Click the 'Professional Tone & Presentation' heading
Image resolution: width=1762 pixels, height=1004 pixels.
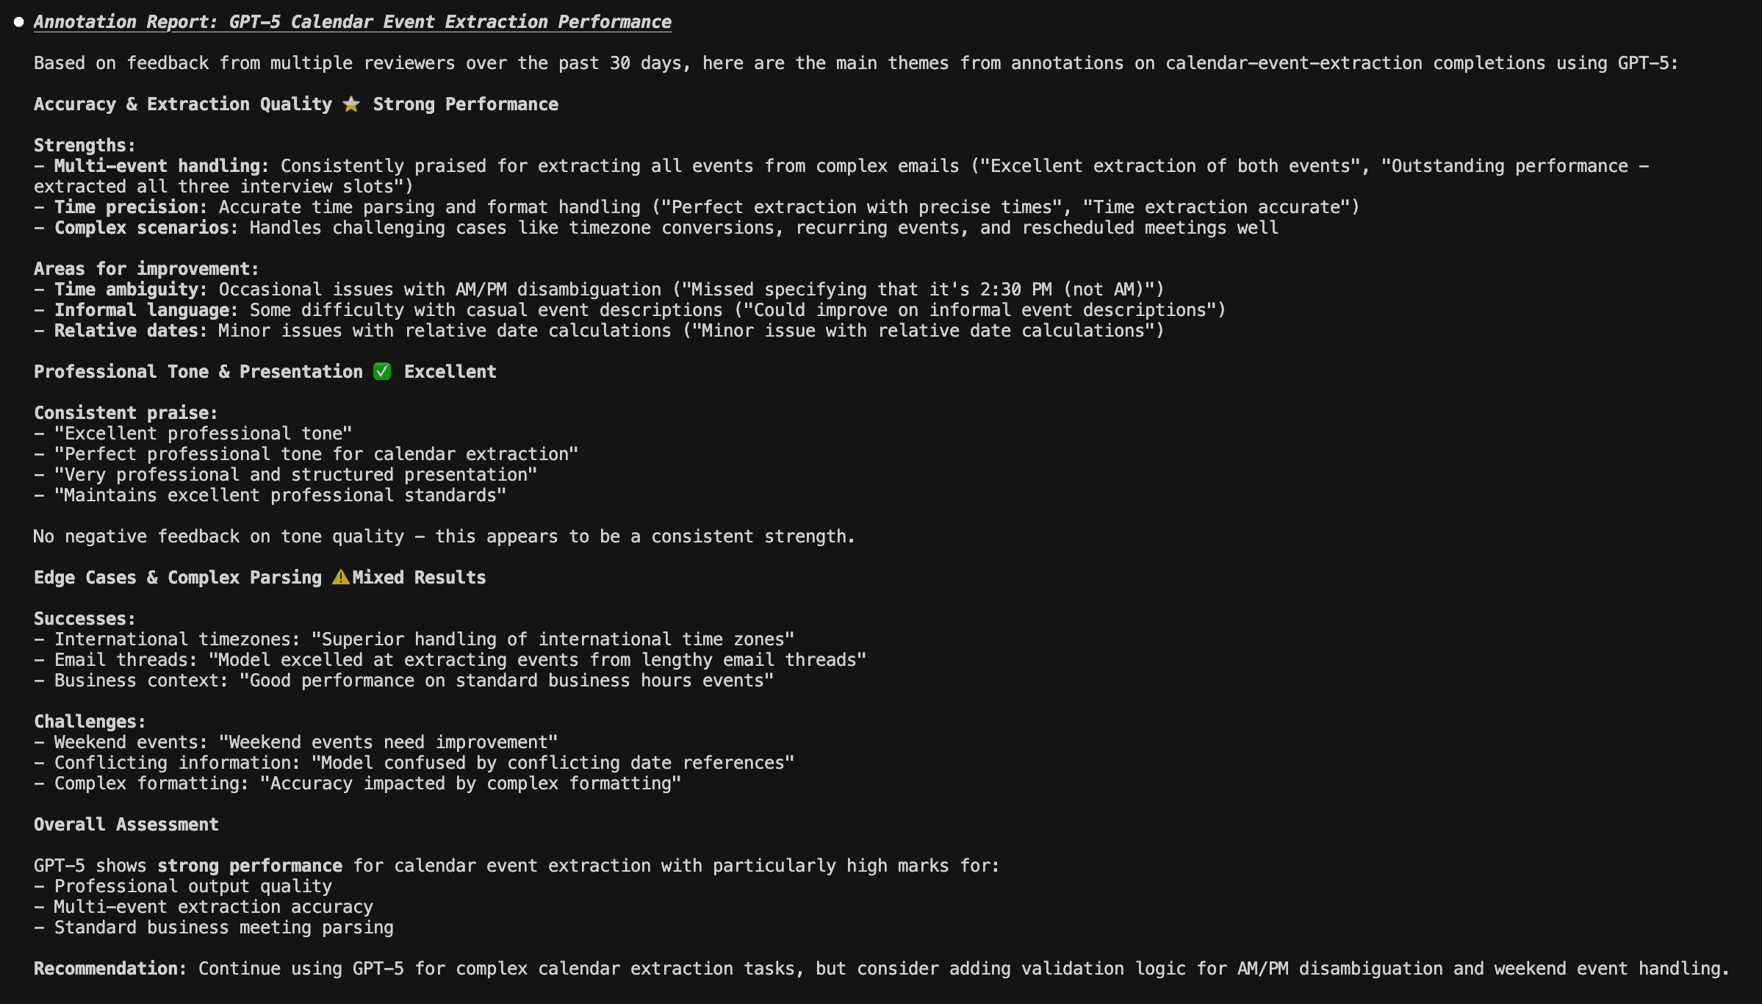click(x=198, y=372)
